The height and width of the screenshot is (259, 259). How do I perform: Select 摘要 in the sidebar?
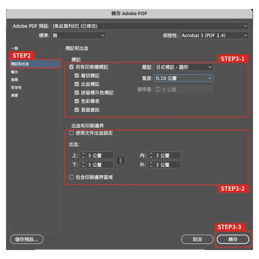[15, 95]
